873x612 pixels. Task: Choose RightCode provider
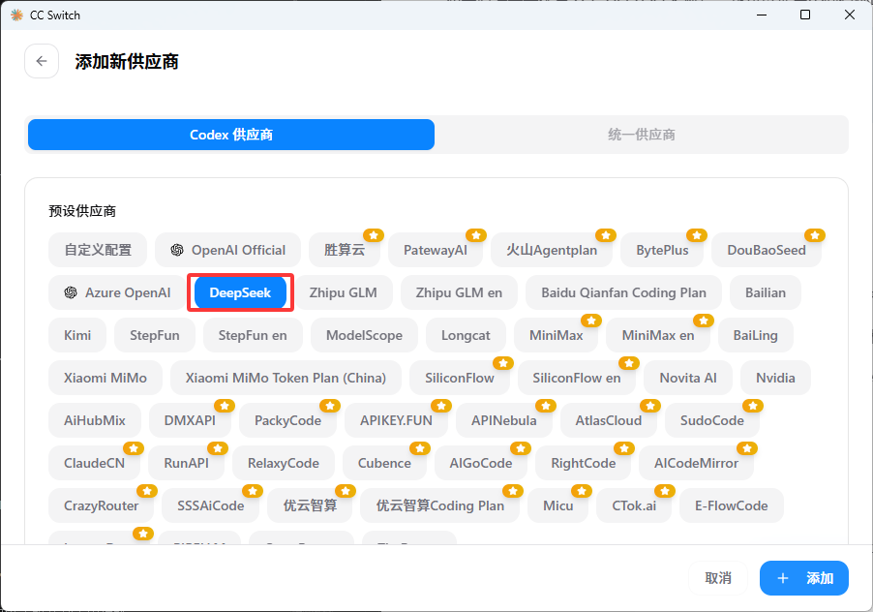point(584,463)
